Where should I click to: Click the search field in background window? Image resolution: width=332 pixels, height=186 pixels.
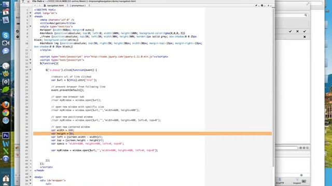coord(292,15)
